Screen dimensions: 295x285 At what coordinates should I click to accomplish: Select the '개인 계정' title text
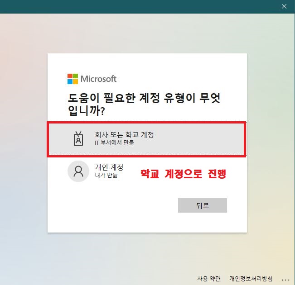coord(109,167)
